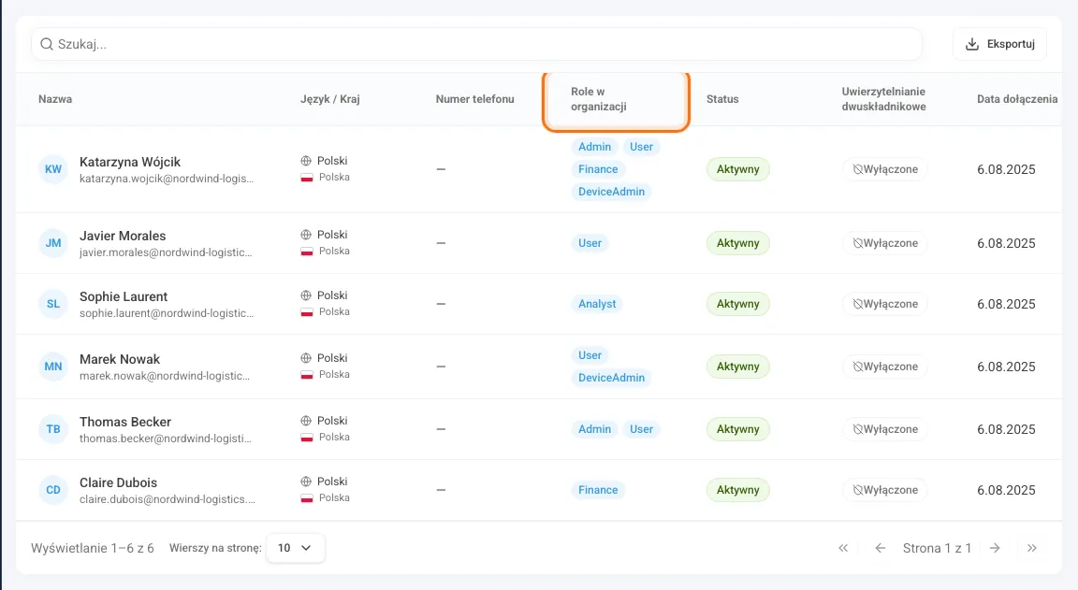Click the Strona 1 z 1 page indicator
The width and height of the screenshot is (1078, 590).
coord(937,548)
